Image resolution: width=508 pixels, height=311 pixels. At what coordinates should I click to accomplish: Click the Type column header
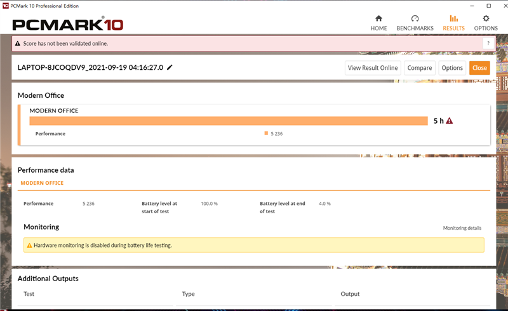(188, 294)
